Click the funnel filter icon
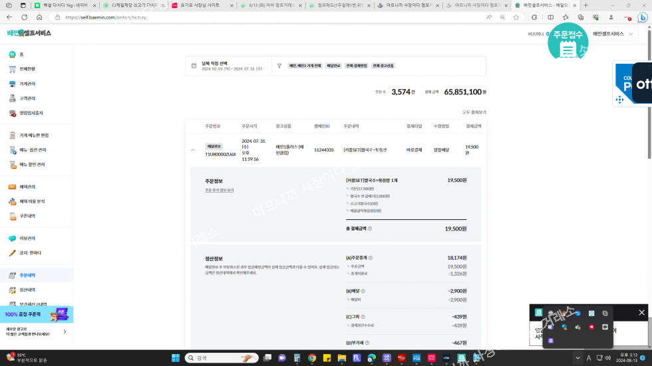The width and height of the screenshot is (652, 366). pos(279,66)
